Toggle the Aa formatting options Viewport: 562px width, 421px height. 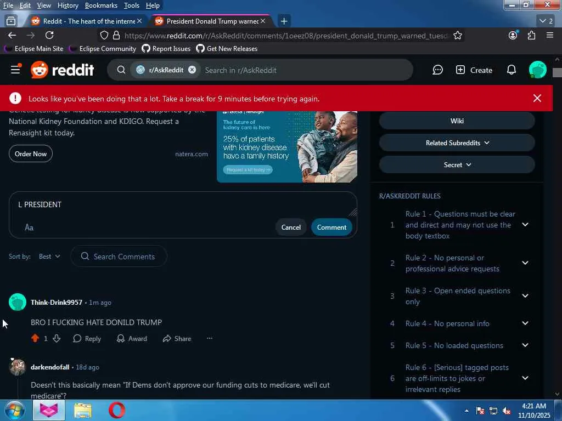click(x=29, y=227)
